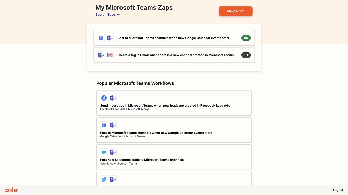This screenshot has width=348, height=195.
Task: Click the Teams icon in the Gmail tag Zap
Action: (x=101, y=55)
